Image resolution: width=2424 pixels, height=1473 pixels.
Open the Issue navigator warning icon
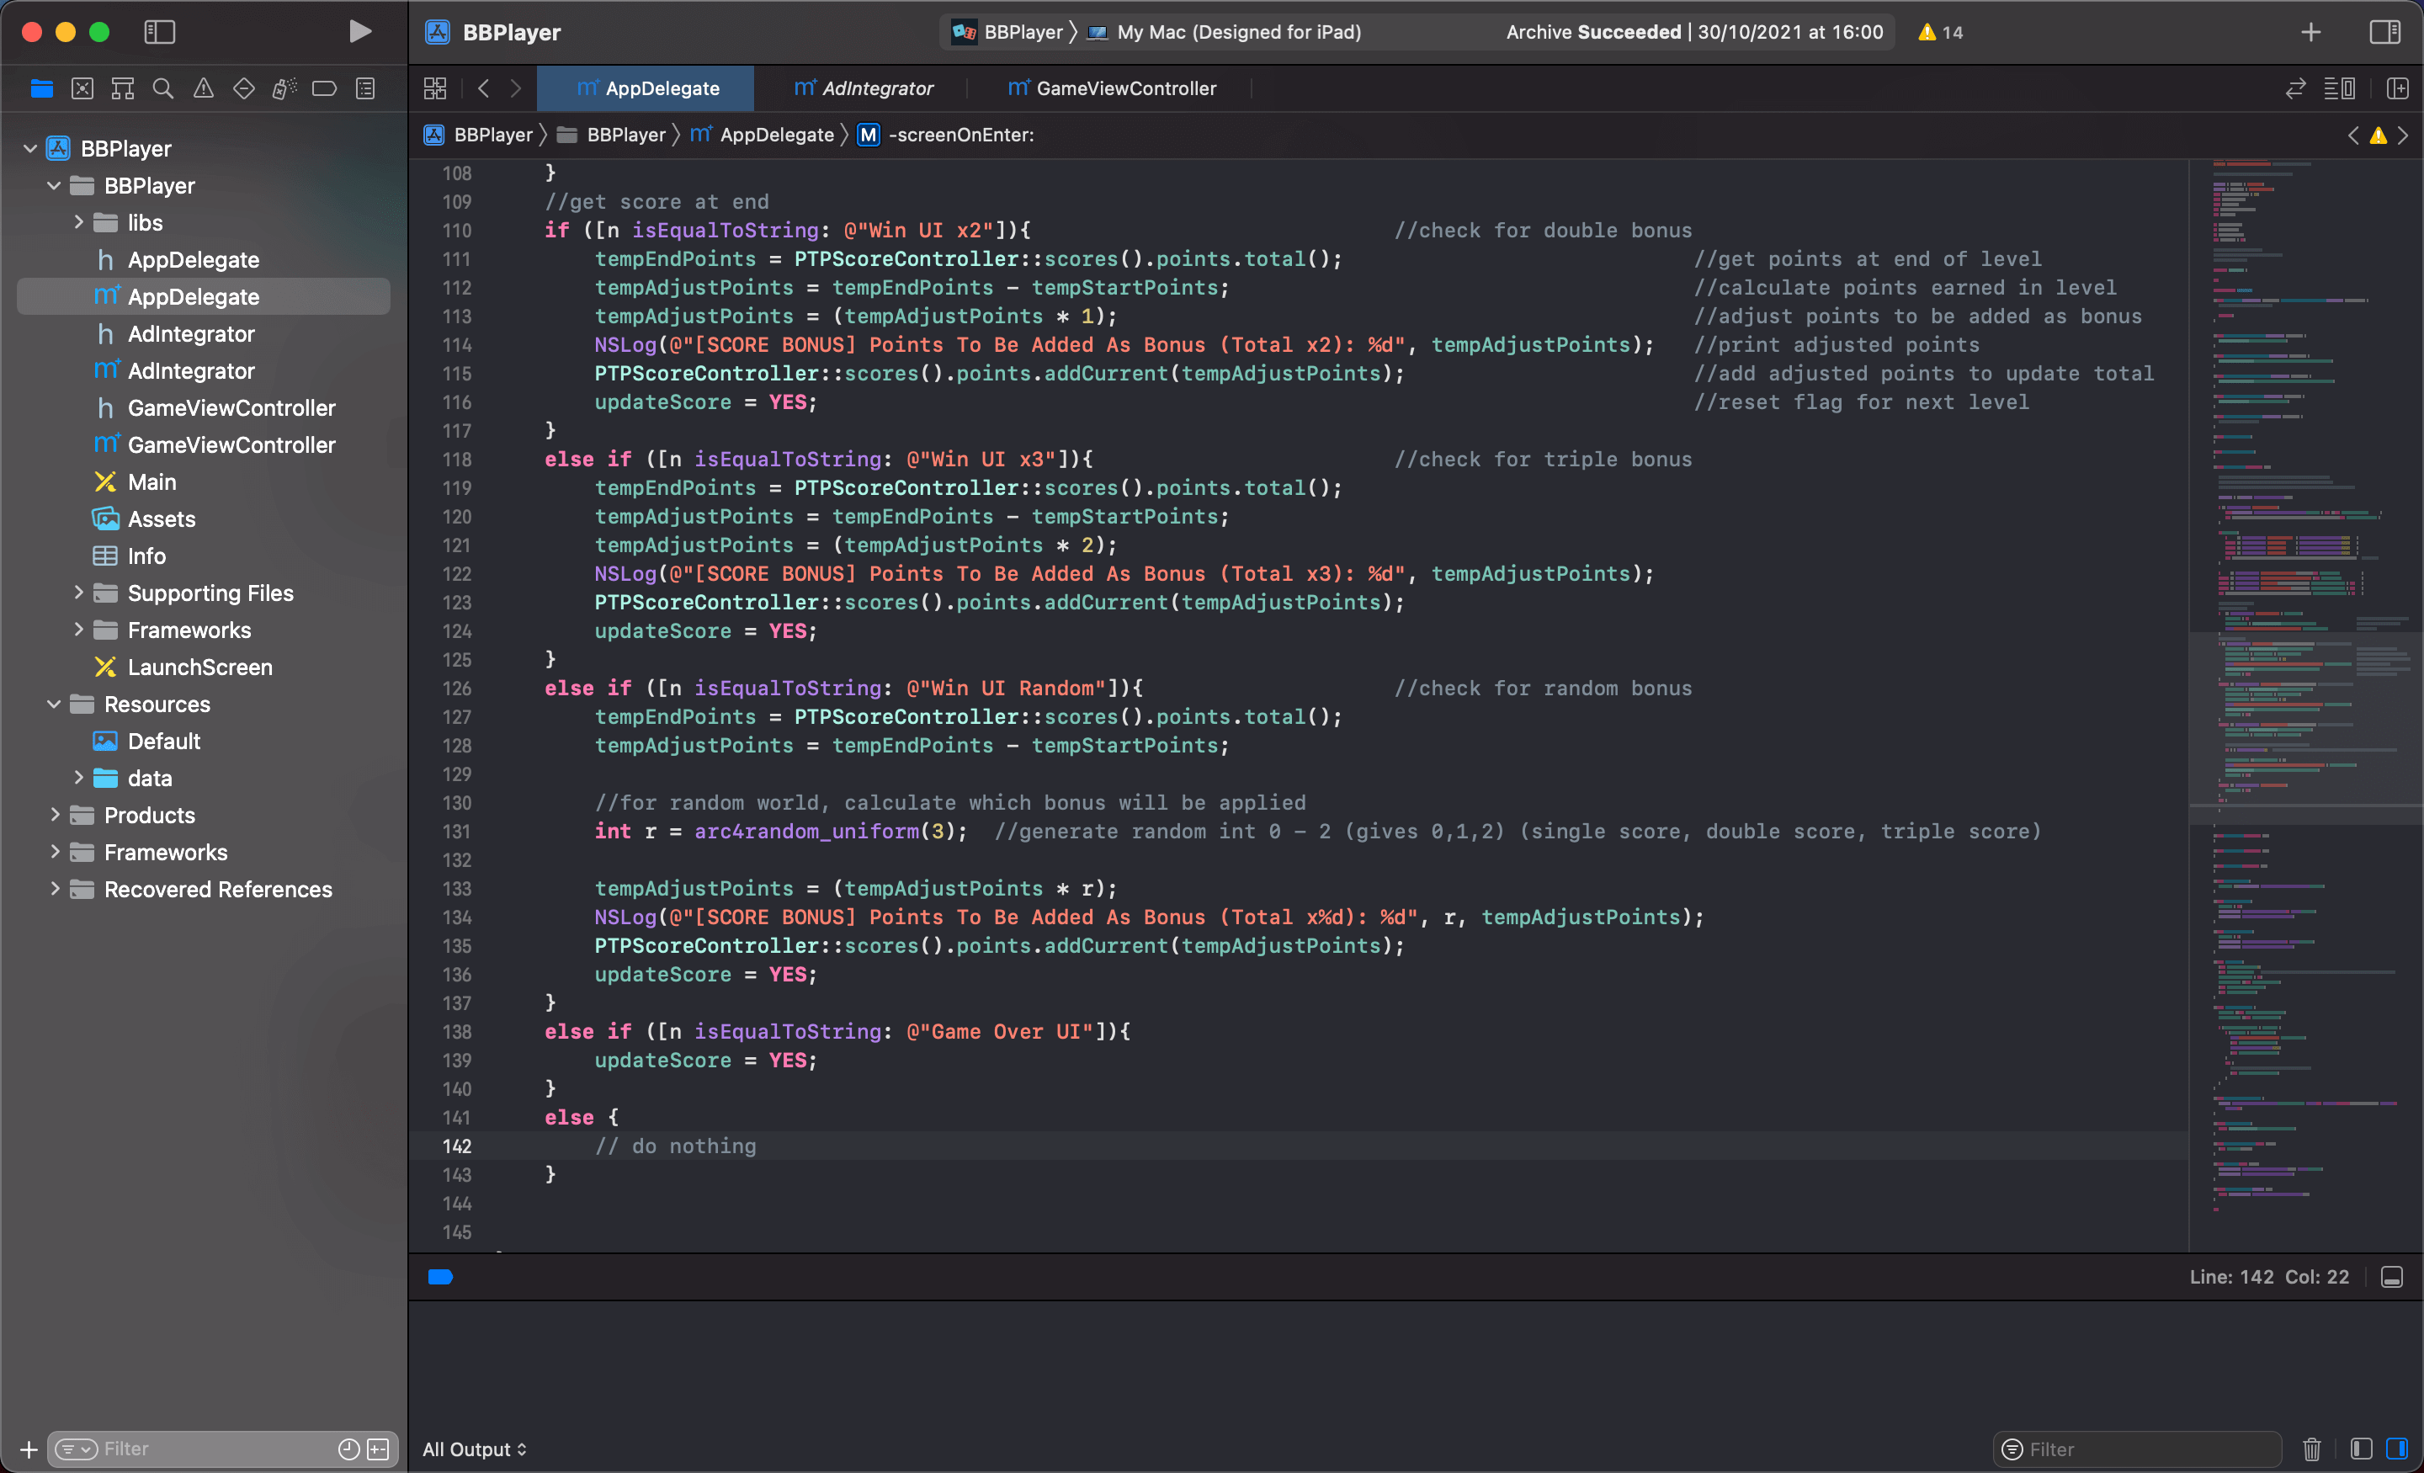click(x=204, y=88)
